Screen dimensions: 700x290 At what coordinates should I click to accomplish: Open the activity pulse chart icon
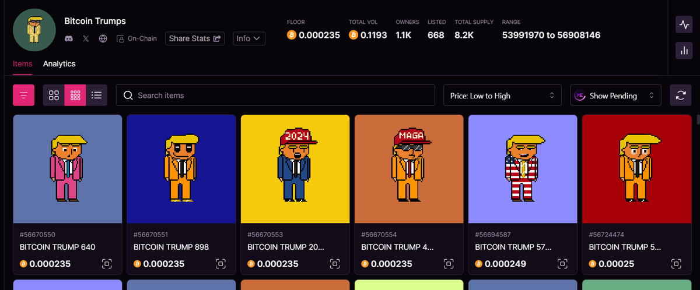coord(684,24)
